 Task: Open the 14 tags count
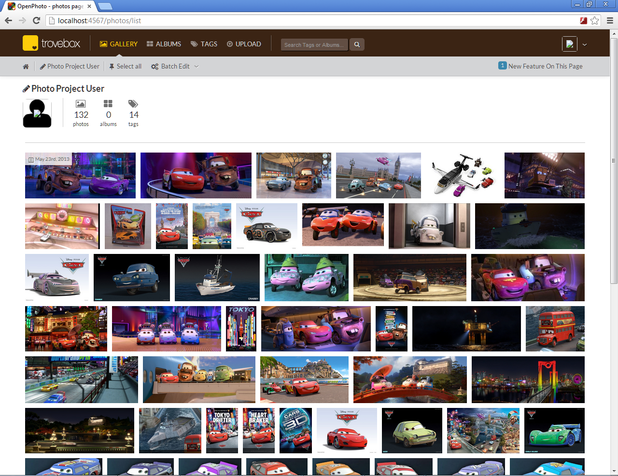tap(134, 113)
